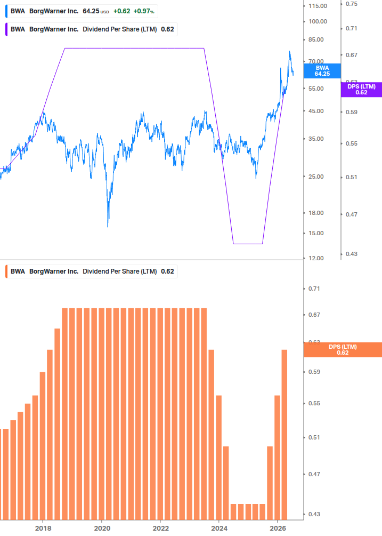Click 0.67 on the bar chart's axis

coord(314,315)
